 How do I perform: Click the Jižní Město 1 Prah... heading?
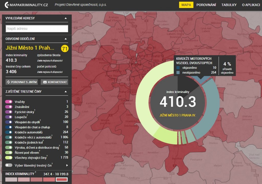click(x=30, y=48)
